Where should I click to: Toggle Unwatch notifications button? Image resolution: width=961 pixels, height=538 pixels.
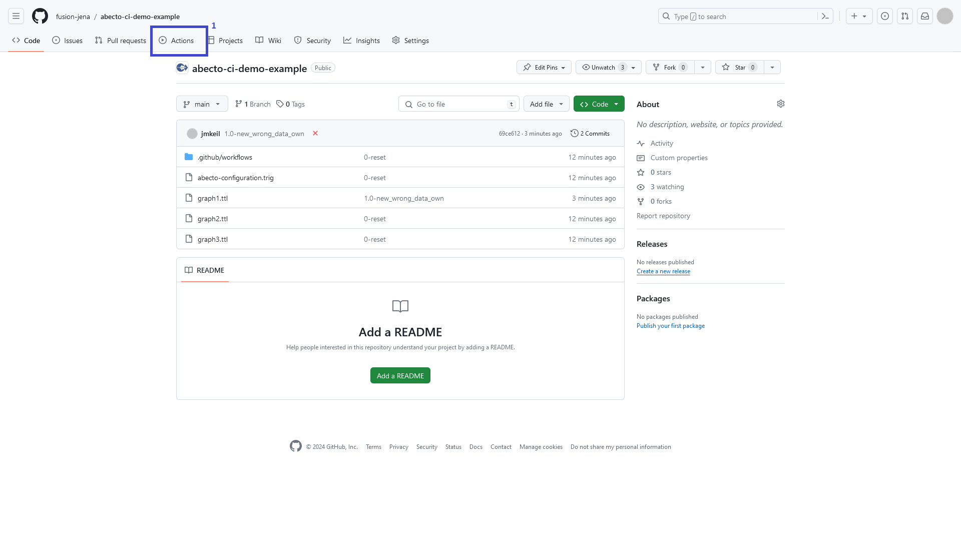click(609, 67)
